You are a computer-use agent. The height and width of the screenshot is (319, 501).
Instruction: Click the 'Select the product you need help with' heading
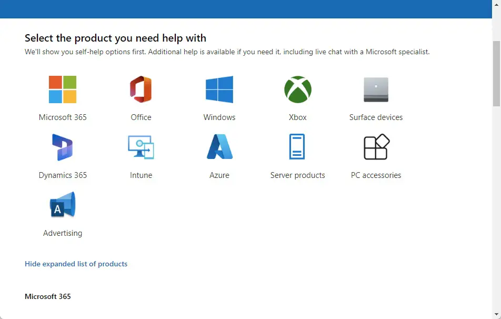115,38
